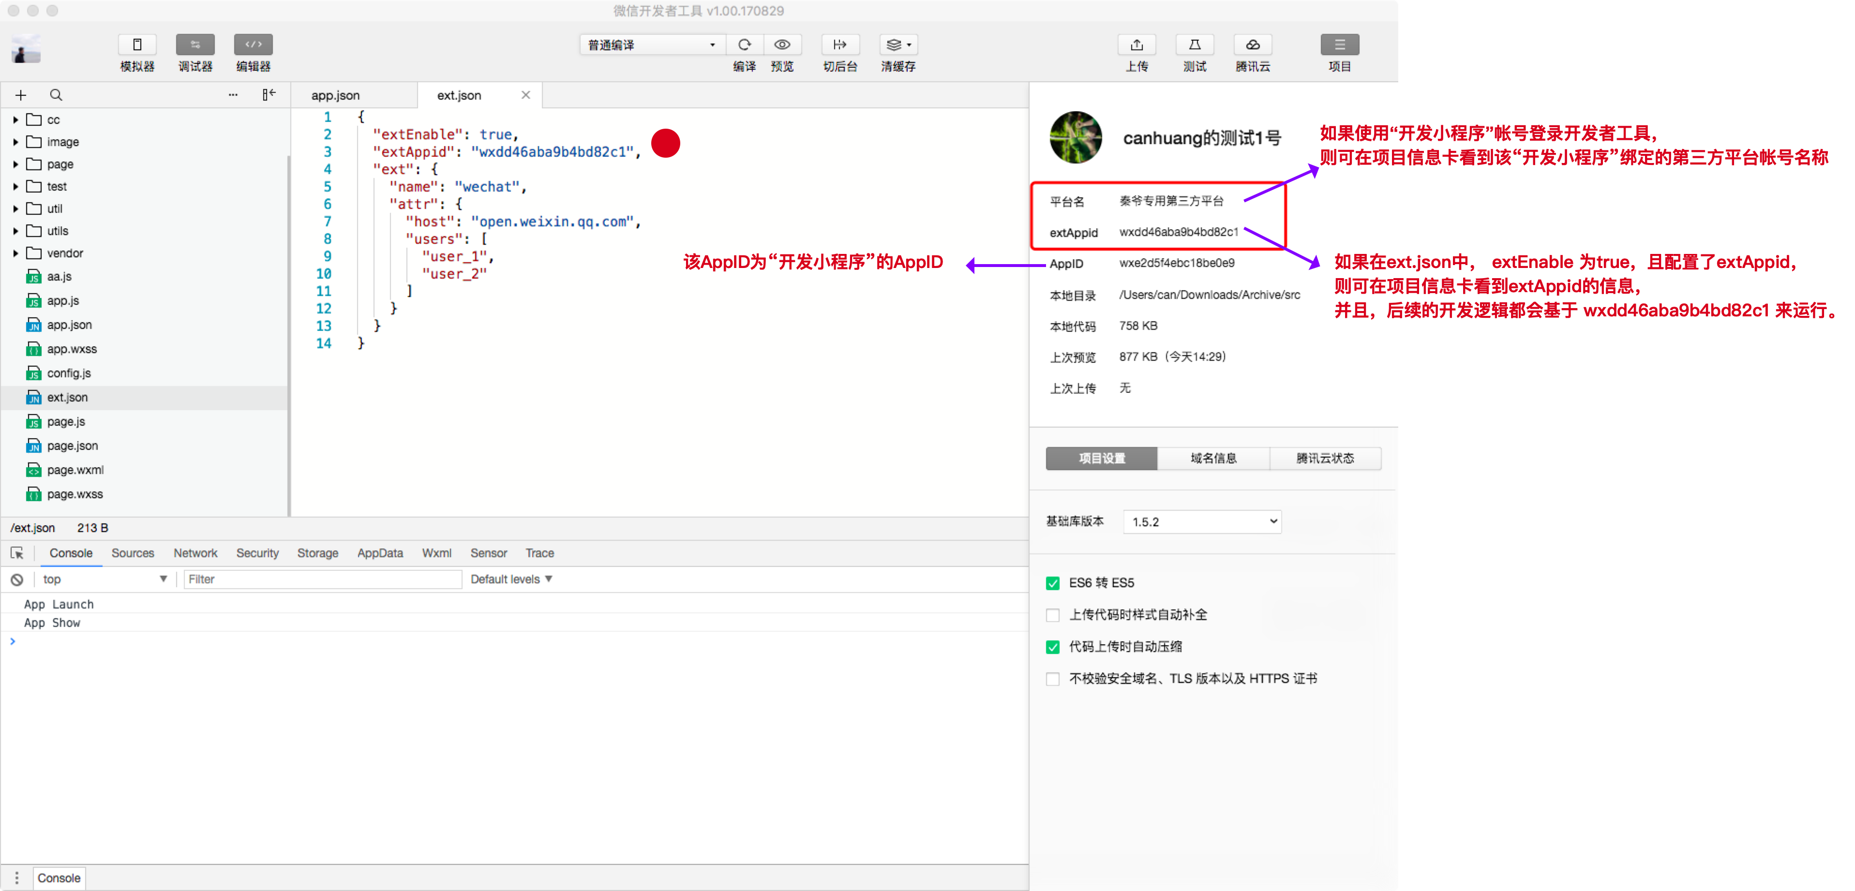Click the inspect element cursor icon
Image resolution: width=1855 pixels, height=891 pixels.
[17, 553]
